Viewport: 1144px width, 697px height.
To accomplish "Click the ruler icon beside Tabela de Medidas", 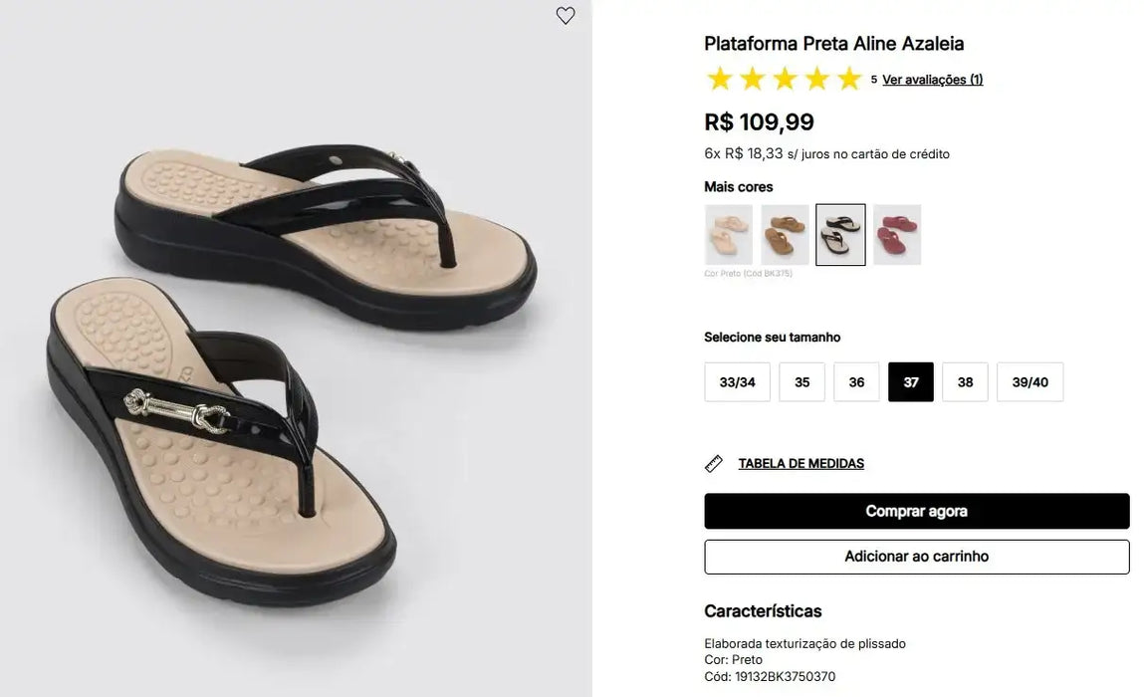I will point(714,464).
